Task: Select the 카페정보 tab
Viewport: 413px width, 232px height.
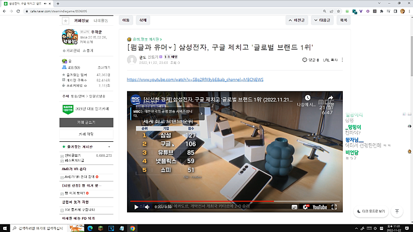Action: point(82,21)
